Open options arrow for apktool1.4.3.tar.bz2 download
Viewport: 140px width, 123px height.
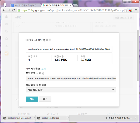(68, 118)
